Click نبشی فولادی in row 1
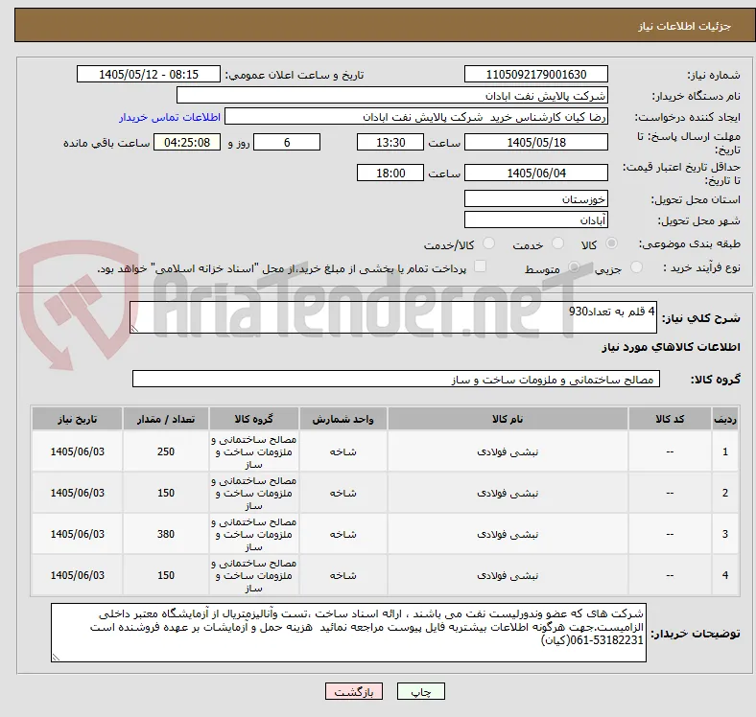 [x=508, y=451]
